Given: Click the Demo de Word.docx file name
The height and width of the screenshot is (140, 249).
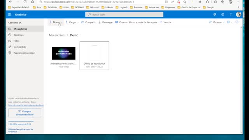Looking at the screenshot, I should [x=94, y=64].
